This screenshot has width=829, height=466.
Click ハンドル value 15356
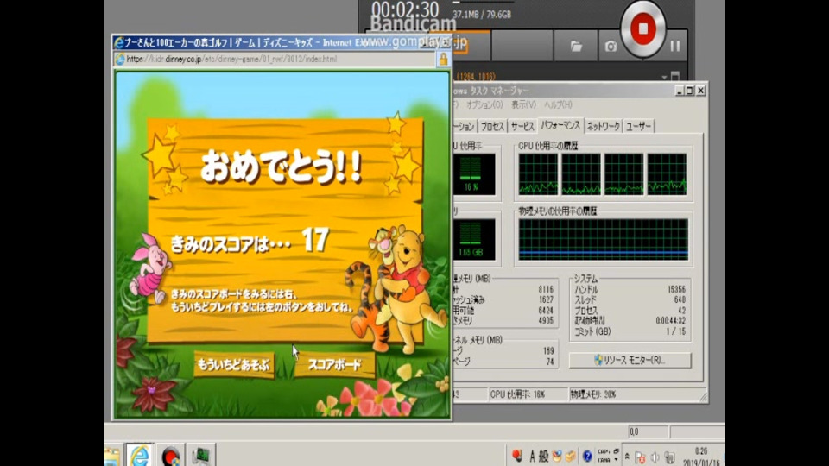(x=676, y=290)
